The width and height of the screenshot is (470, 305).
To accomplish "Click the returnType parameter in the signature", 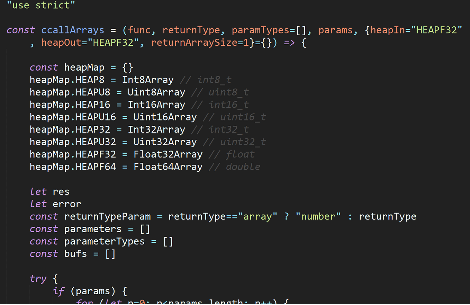I will tap(191, 30).
